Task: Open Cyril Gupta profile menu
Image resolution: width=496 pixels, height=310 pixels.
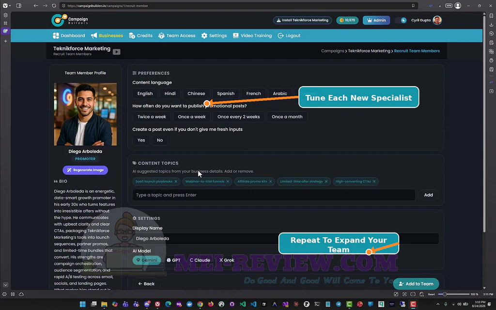Action: 426,20
